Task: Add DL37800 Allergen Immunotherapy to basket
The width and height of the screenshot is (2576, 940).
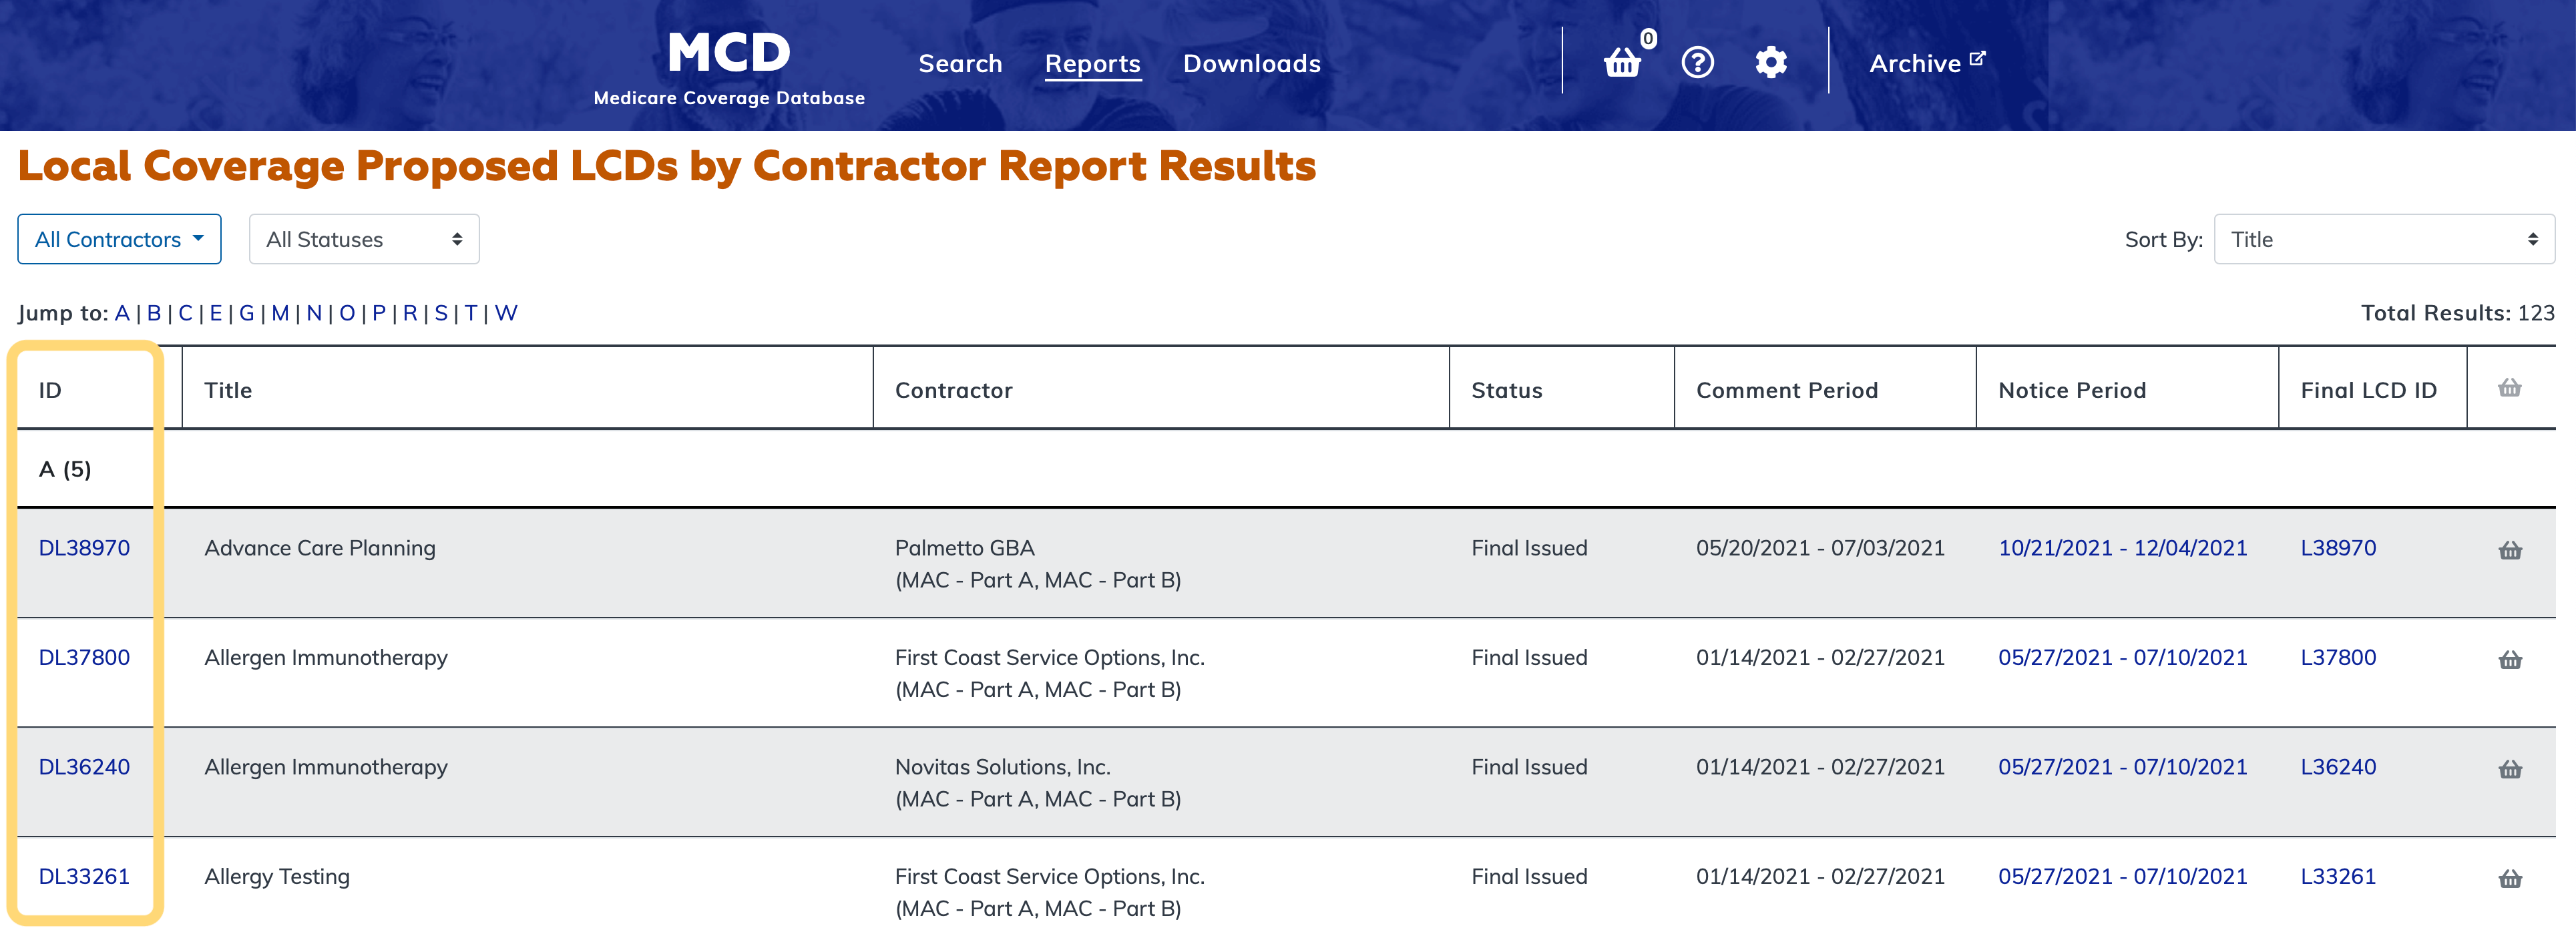Action: click(2509, 660)
